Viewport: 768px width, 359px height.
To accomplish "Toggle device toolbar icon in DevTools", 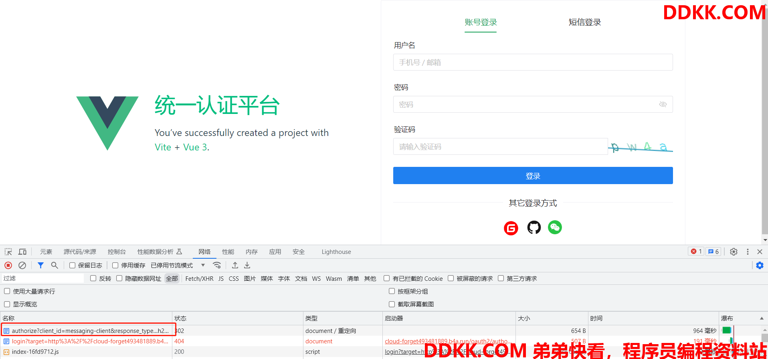I will click(22, 252).
